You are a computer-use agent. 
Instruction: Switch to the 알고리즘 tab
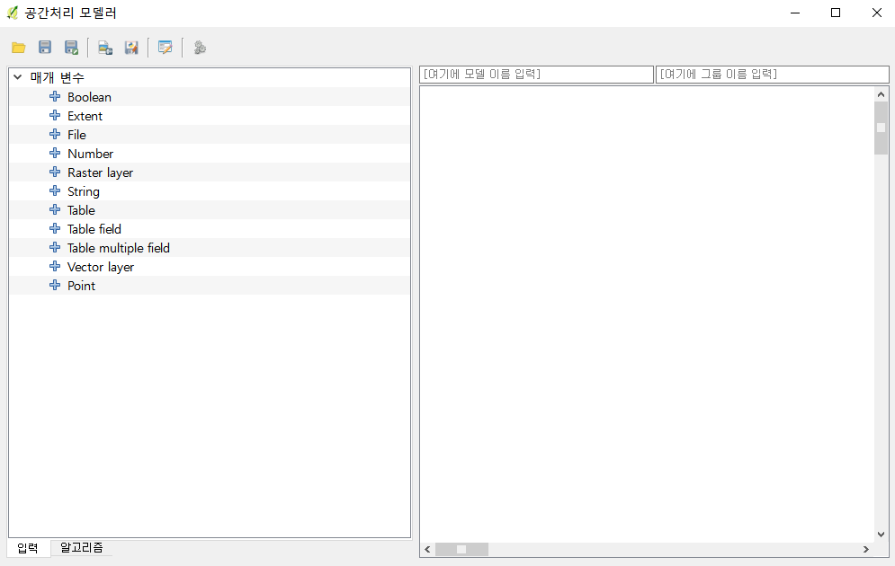(82, 547)
